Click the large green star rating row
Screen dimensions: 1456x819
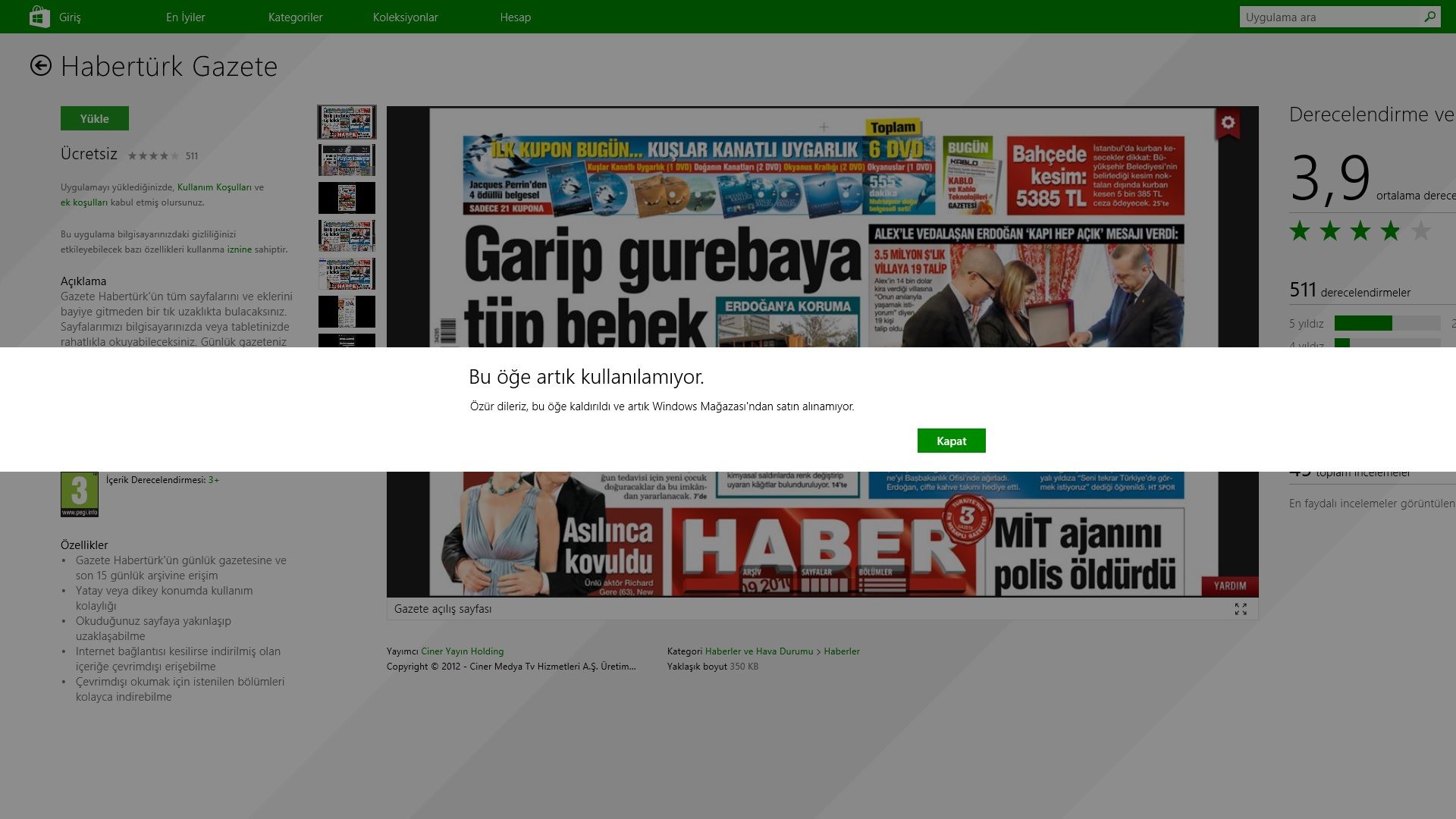coord(1360,231)
